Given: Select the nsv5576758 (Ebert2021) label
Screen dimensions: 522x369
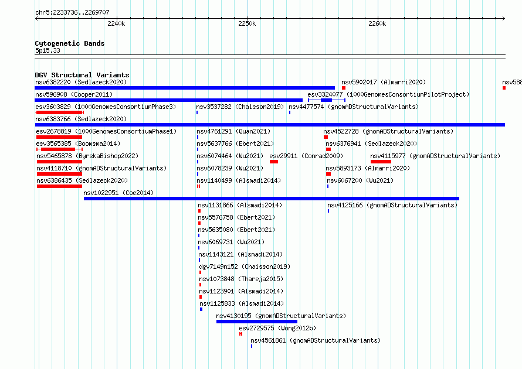Looking at the screenshot, I should pyautogui.click(x=236, y=217).
